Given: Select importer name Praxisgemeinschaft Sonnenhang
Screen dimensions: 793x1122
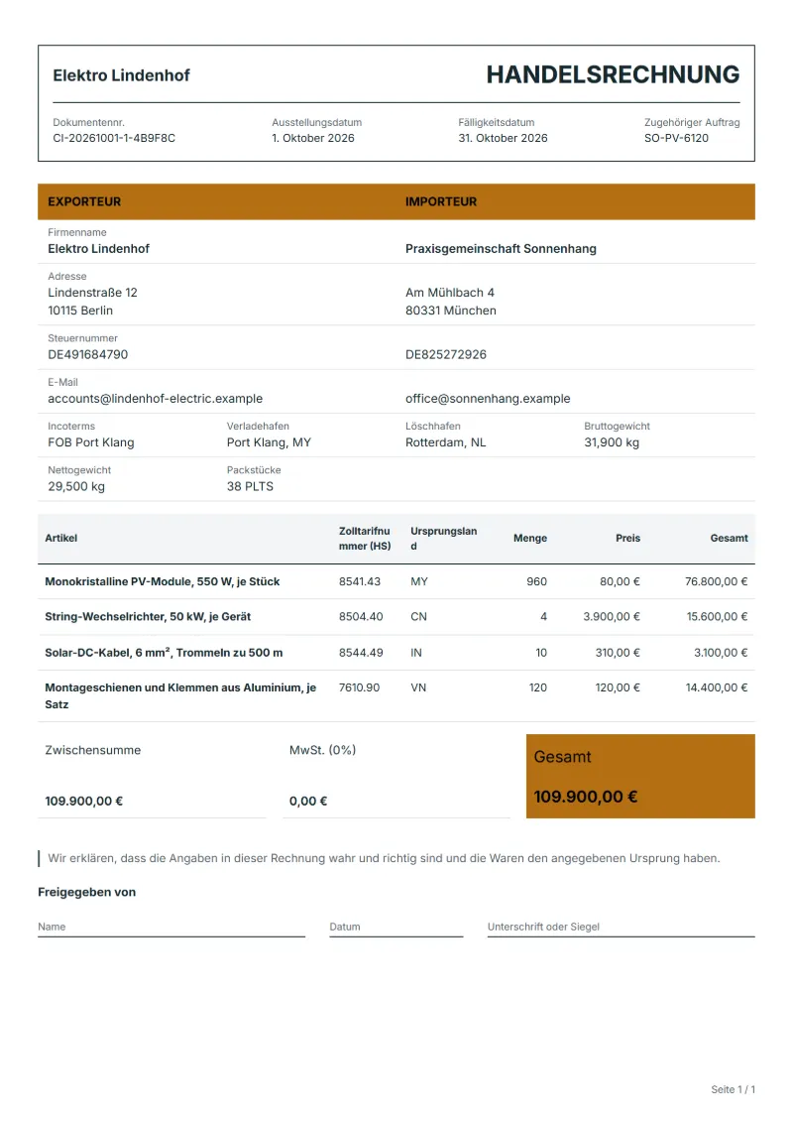Looking at the screenshot, I should click(501, 249).
